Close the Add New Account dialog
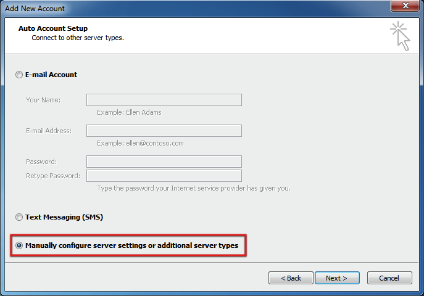Image resolution: width=424 pixels, height=296 pixels. (405, 6)
